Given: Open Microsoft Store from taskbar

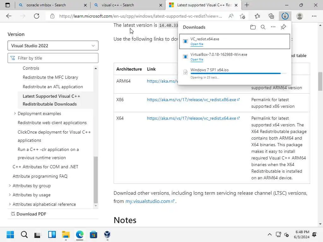Looking at the screenshot, I should pyautogui.click(x=93, y=234).
